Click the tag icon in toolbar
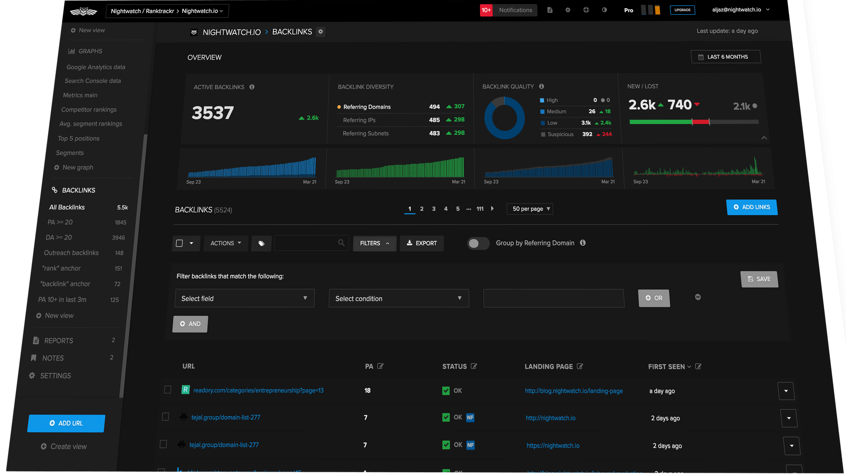This screenshot has width=846, height=474. point(261,243)
